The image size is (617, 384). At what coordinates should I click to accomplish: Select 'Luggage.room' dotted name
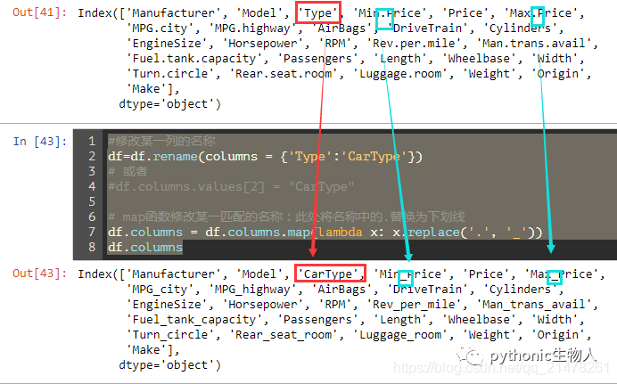[x=400, y=74]
